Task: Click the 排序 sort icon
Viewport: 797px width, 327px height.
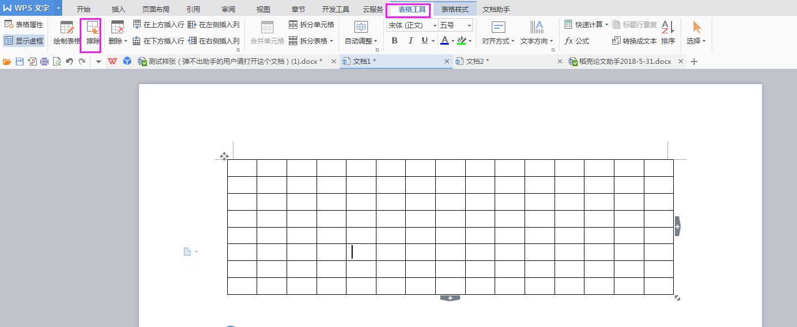Action: click(x=668, y=33)
